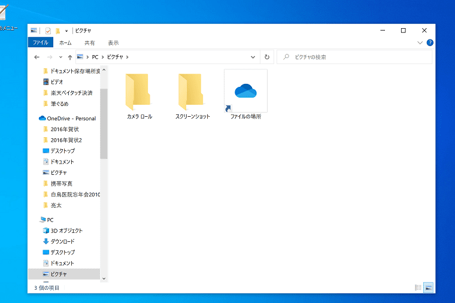Switch to the 共有 ribbon tab
This screenshot has width=455, height=303.
90,43
